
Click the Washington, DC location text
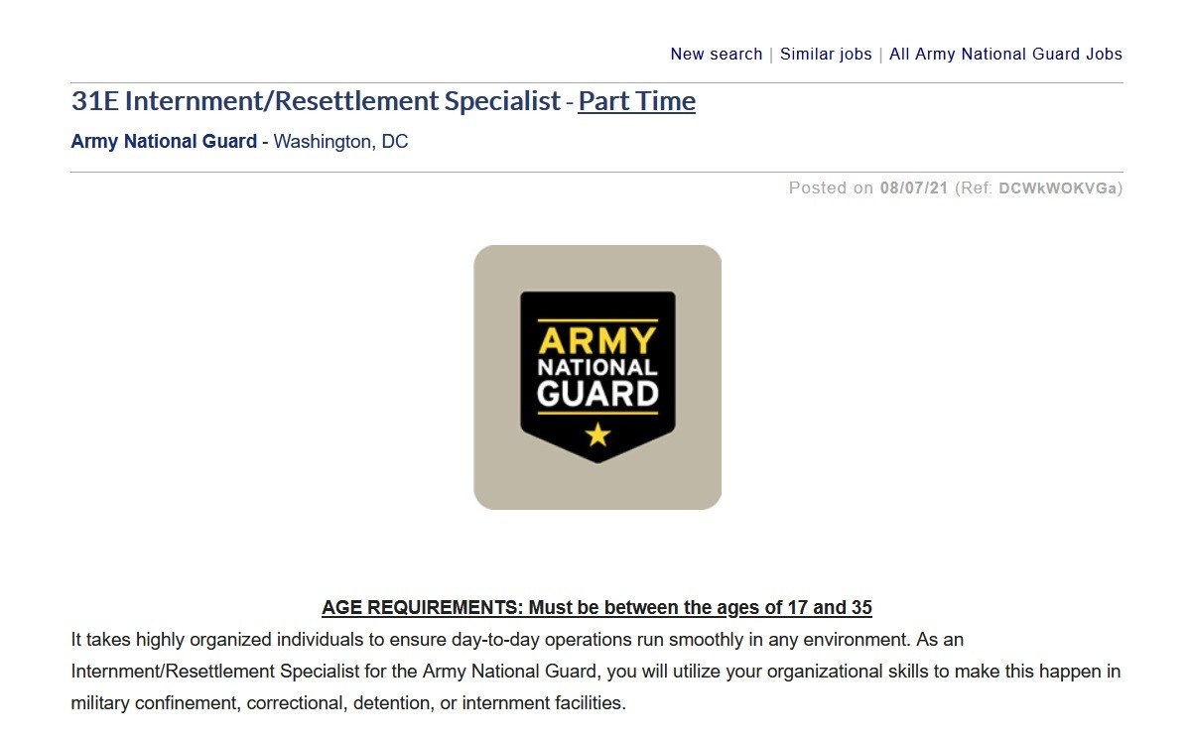[340, 141]
